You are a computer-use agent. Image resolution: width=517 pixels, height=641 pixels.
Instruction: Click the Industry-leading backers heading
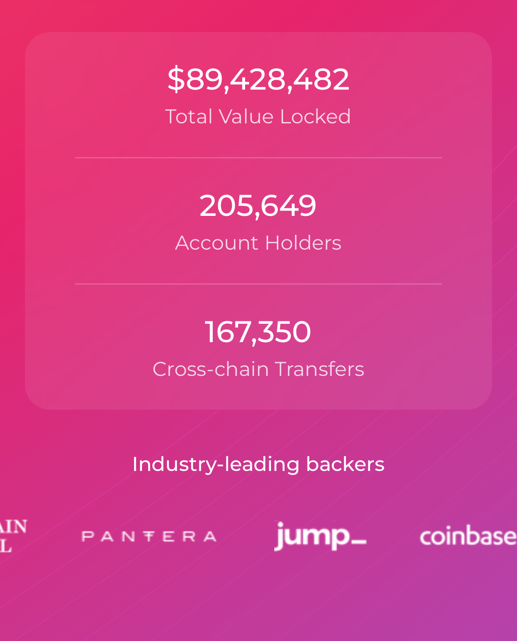(x=258, y=464)
